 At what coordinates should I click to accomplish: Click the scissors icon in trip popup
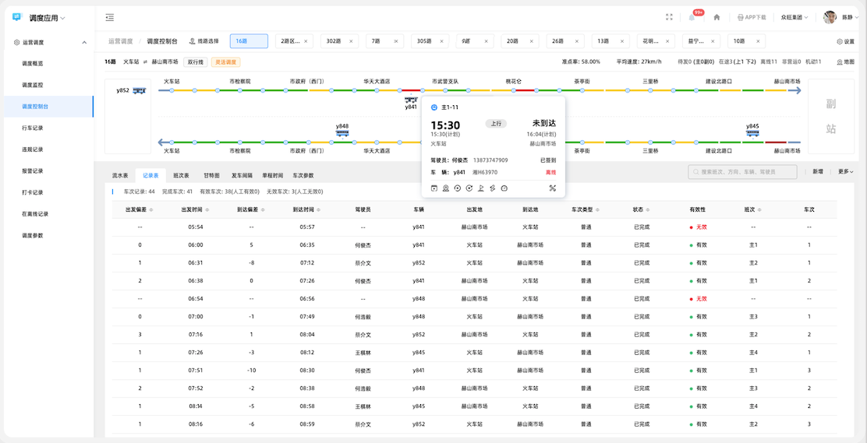coord(553,188)
